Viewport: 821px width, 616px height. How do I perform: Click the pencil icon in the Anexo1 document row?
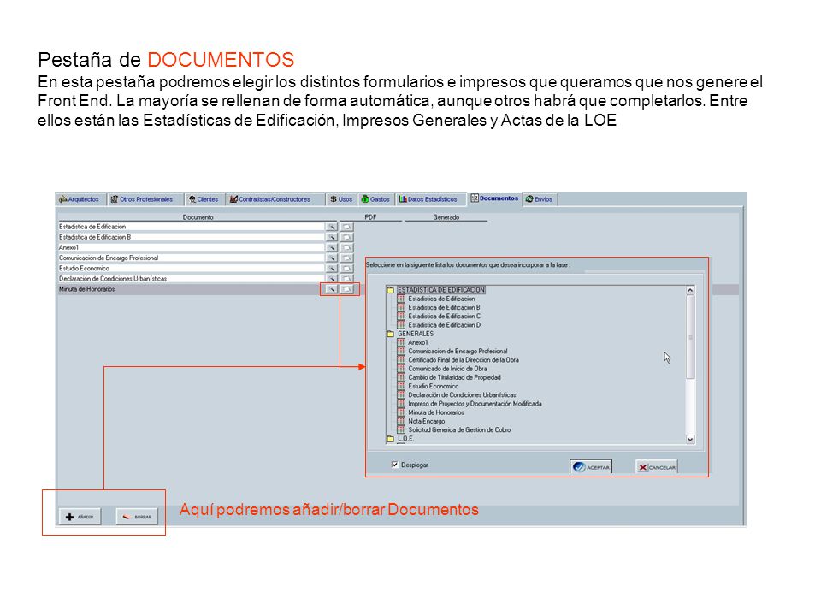click(x=332, y=248)
